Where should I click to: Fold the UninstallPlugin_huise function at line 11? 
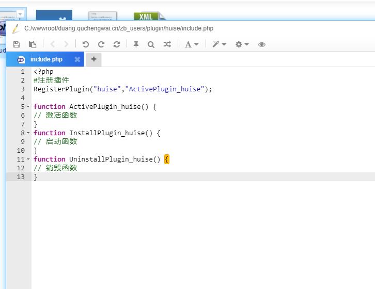click(28, 159)
